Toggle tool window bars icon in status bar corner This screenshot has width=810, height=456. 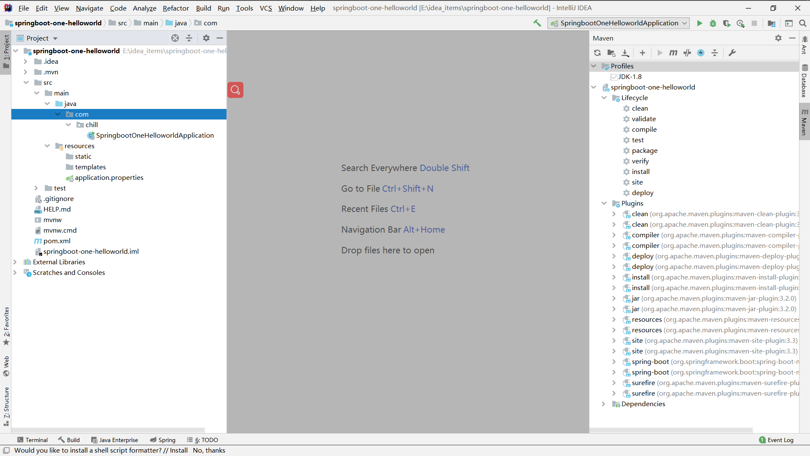6,451
